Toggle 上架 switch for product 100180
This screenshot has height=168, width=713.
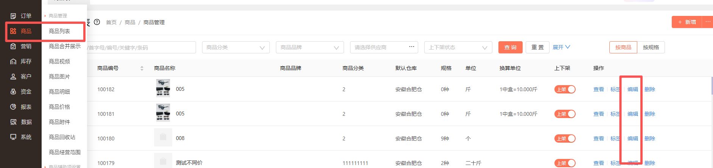565,138
